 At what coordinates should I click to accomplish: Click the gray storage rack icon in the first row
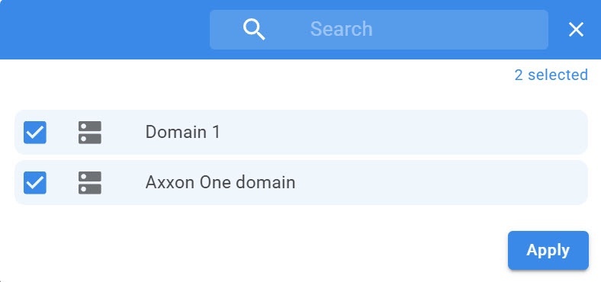tap(90, 133)
